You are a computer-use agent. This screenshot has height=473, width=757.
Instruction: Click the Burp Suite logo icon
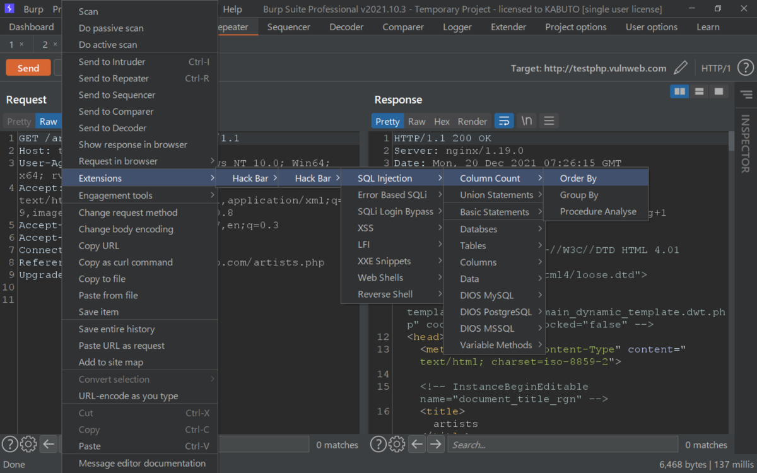[x=9, y=9]
